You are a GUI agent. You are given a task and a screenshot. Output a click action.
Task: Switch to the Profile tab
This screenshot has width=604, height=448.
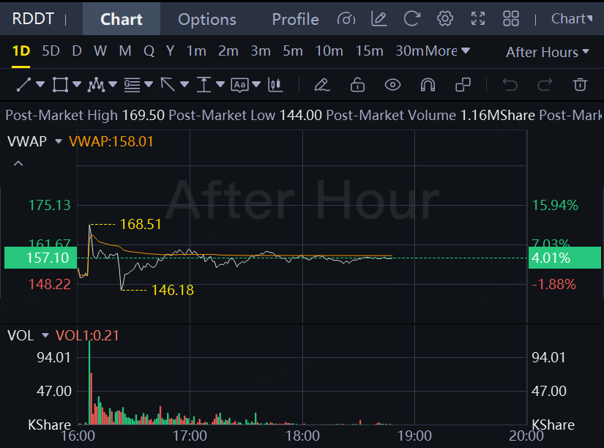[295, 19]
